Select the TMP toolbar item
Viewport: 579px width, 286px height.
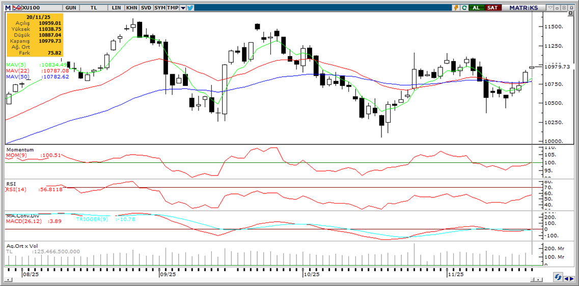pos(173,8)
